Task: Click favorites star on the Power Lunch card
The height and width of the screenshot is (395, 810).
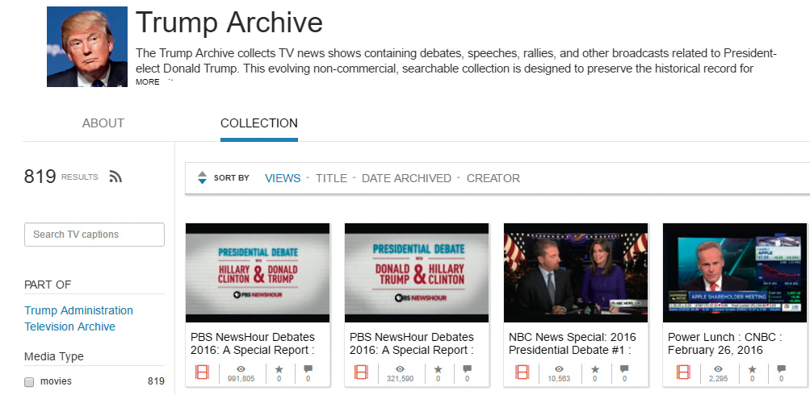Action: point(752,368)
